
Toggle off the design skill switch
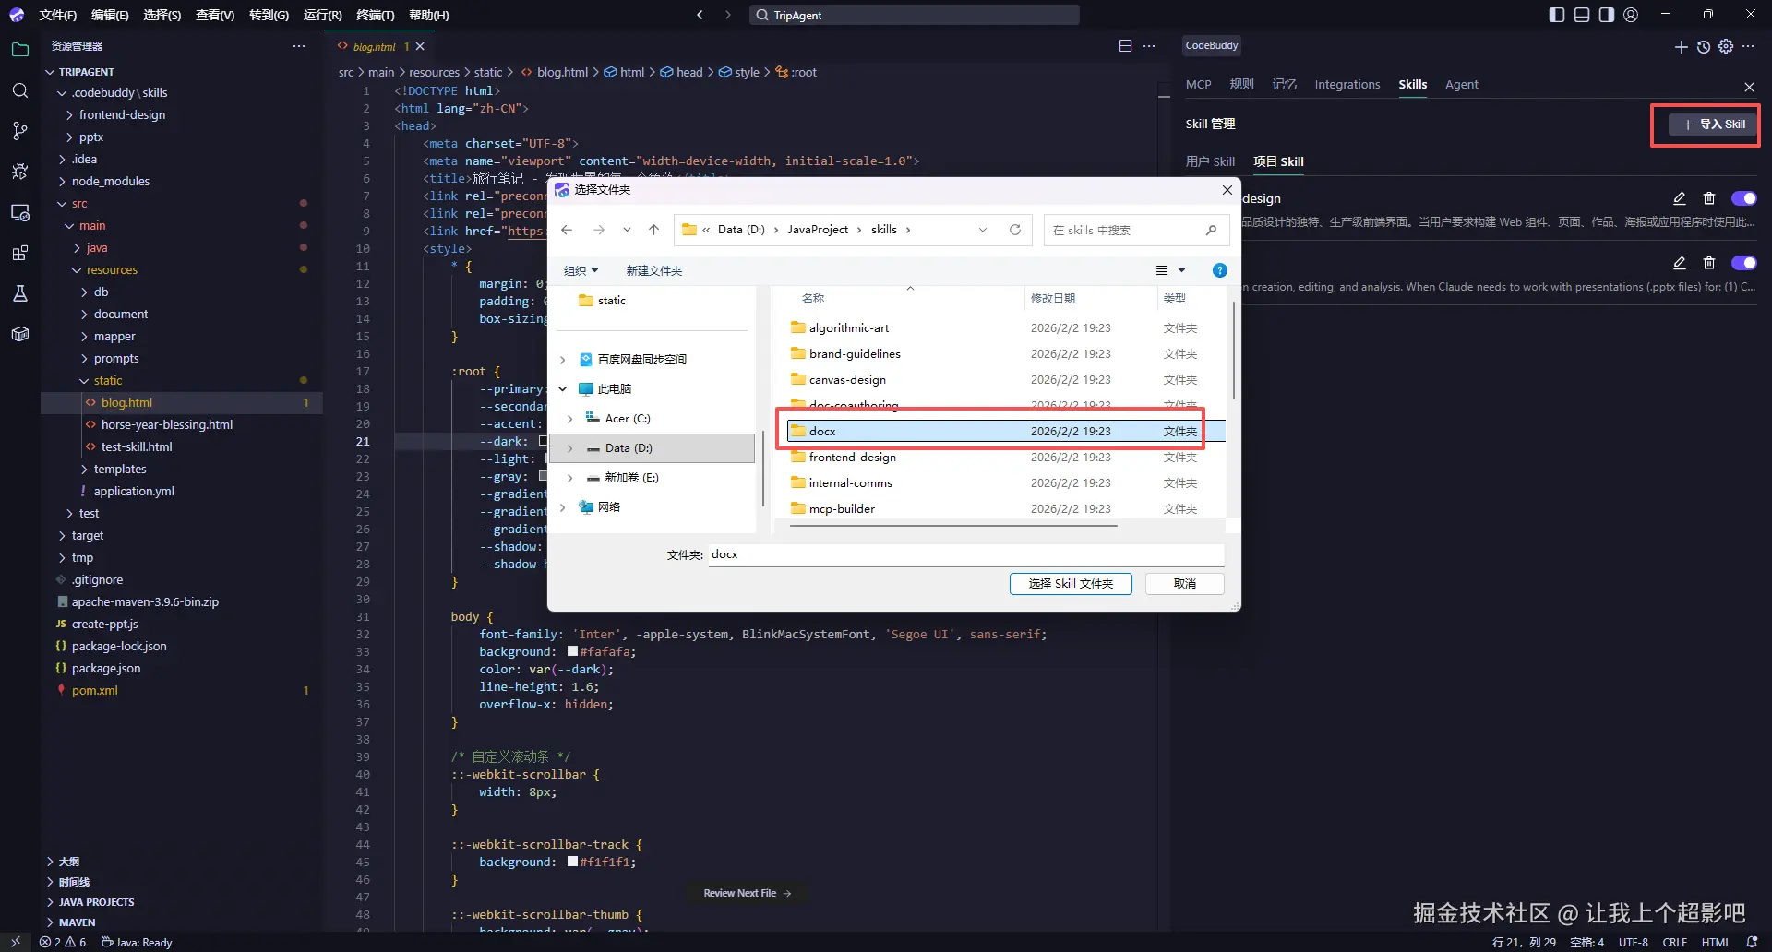[x=1743, y=198]
